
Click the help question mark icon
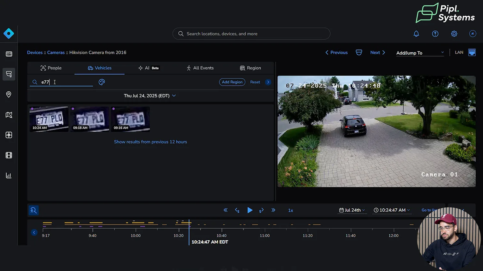tap(435, 34)
